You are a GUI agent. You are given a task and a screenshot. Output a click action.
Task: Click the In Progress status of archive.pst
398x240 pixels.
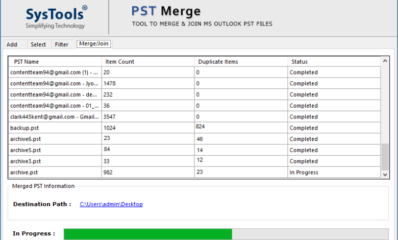point(304,172)
